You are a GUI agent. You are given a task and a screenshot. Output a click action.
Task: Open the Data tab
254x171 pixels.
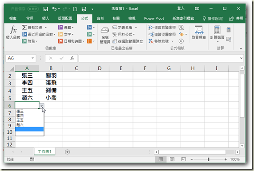tap(100, 19)
